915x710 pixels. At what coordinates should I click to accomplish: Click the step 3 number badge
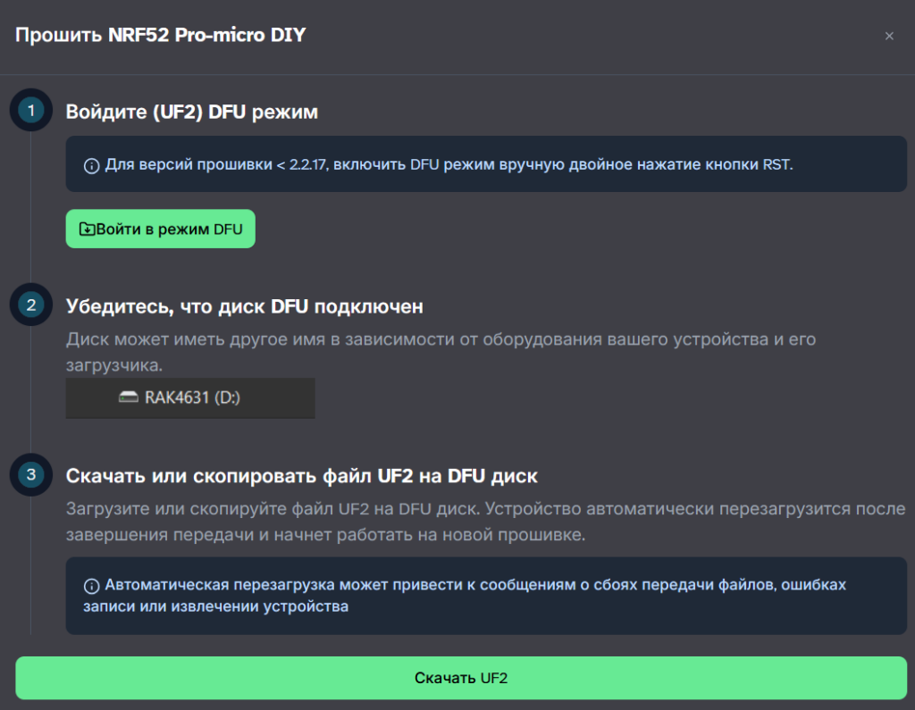pos(31,474)
